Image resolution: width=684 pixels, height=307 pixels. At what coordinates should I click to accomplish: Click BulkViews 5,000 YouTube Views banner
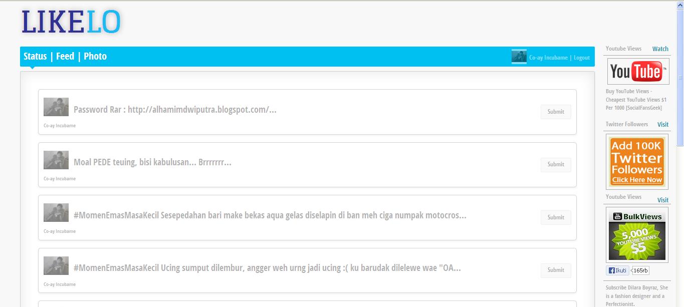coord(637,235)
